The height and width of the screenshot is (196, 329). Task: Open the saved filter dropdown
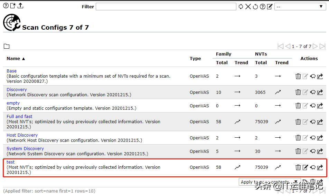pos(300,7)
